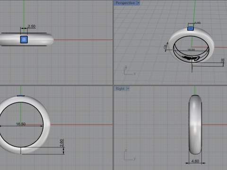
Task: Select the 16.50 diameter dimension in front view
Action: 21,124
